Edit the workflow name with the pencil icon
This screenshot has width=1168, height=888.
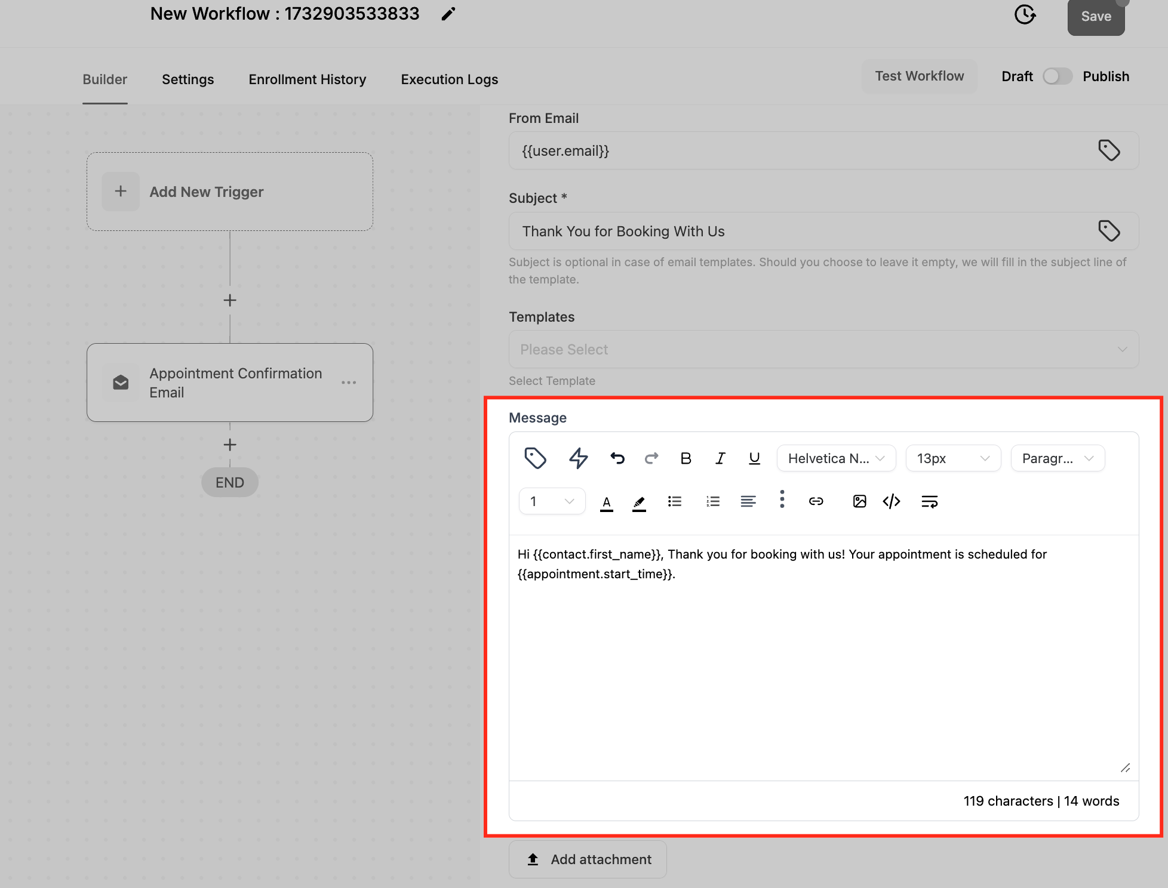click(x=448, y=13)
